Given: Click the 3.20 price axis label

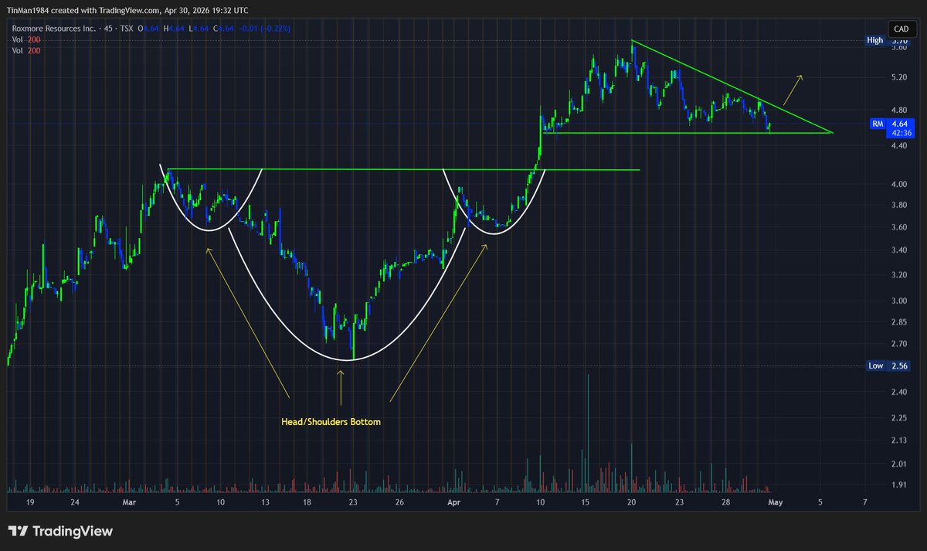Looking at the screenshot, I should 900,275.
